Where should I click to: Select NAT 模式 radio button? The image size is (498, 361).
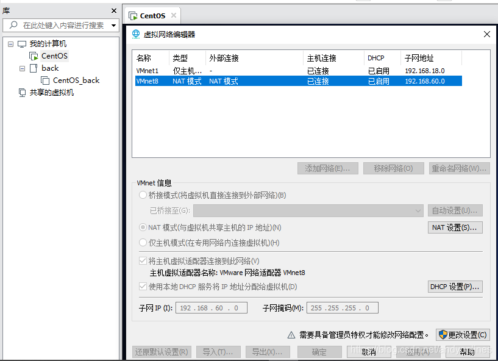point(143,227)
